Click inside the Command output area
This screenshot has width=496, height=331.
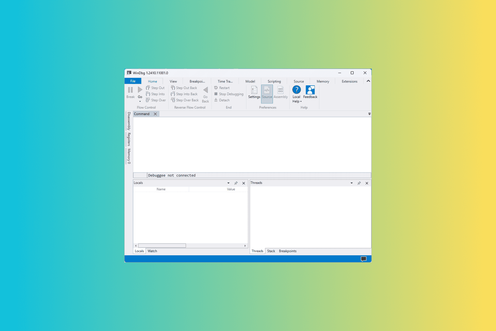tap(252, 144)
